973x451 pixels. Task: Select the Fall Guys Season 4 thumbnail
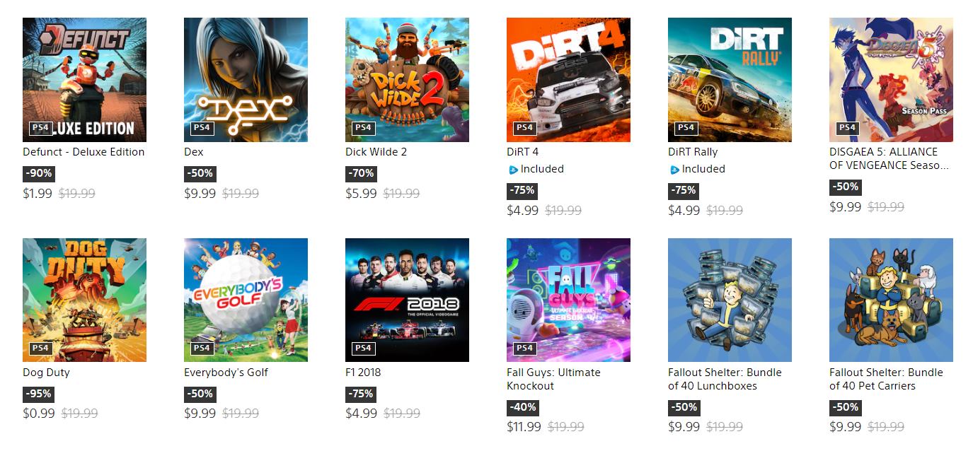click(x=568, y=300)
